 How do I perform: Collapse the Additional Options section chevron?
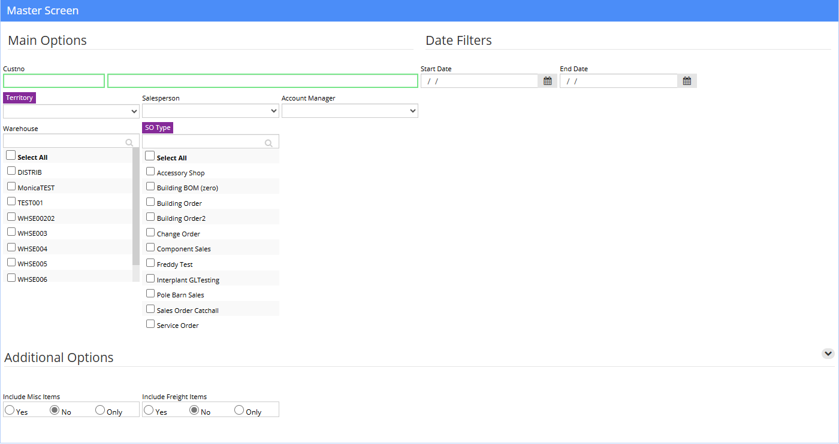(x=828, y=354)
